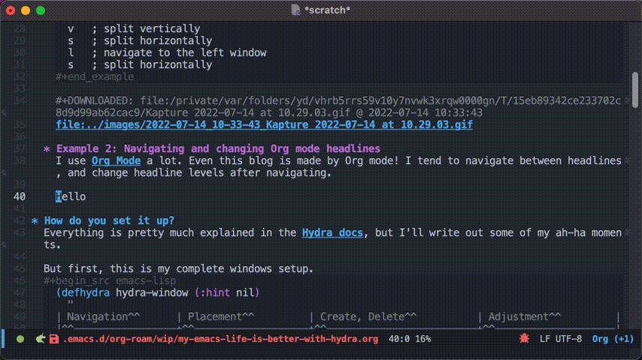Click the Adjustment^^ table header
The width and height of the screenshot is (642, 360).
click(525, 316)
